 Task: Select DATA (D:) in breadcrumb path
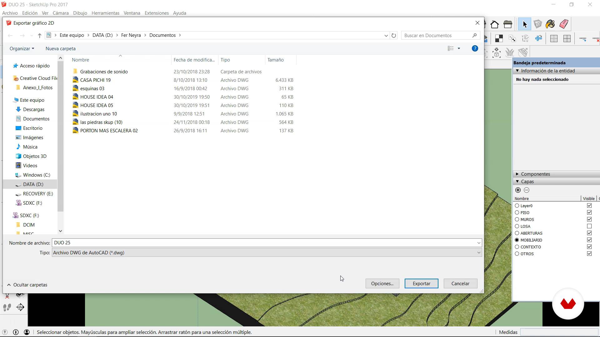coord(102,35)
